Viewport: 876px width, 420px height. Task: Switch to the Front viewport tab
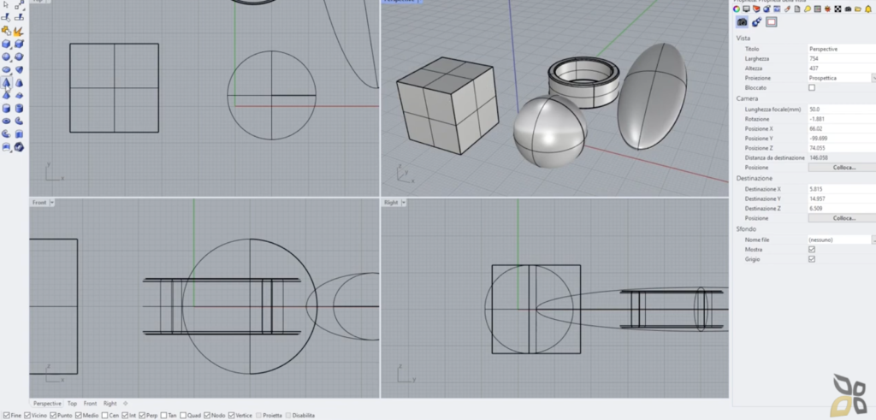90,403
